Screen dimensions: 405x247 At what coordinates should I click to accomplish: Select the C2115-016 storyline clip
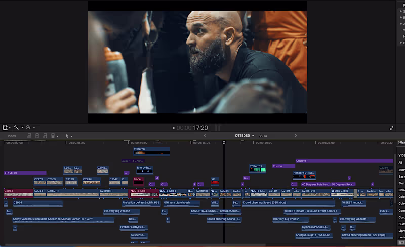(315, 193)
